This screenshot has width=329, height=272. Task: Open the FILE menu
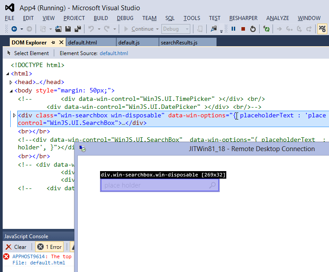(x=9, y=18)
